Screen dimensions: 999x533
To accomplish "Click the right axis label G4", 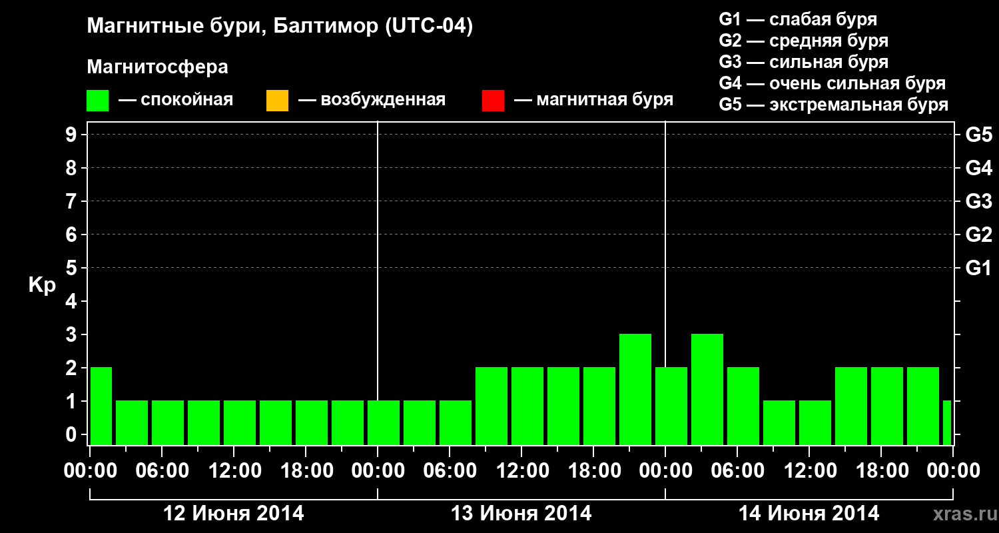I will [979, 168].
